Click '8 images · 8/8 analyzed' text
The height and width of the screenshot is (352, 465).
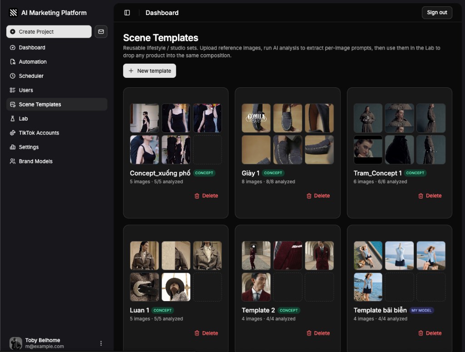268,181
